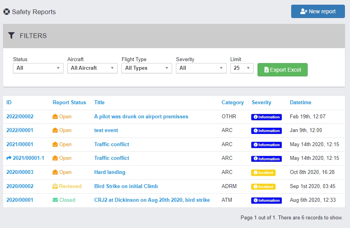The height and width of the screenshot is (228, 350).
Task: Expand the Aircraft filter dropdown
Action: click(x=92, y=68)
